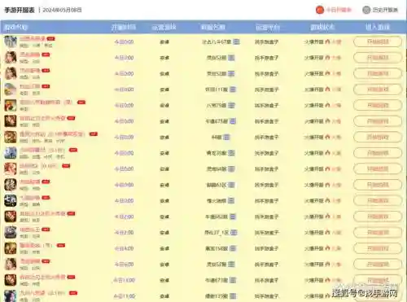Switch to the 历史开服表 tab
Viewport: 407px width, 302px height.
[x=385, y=10]
